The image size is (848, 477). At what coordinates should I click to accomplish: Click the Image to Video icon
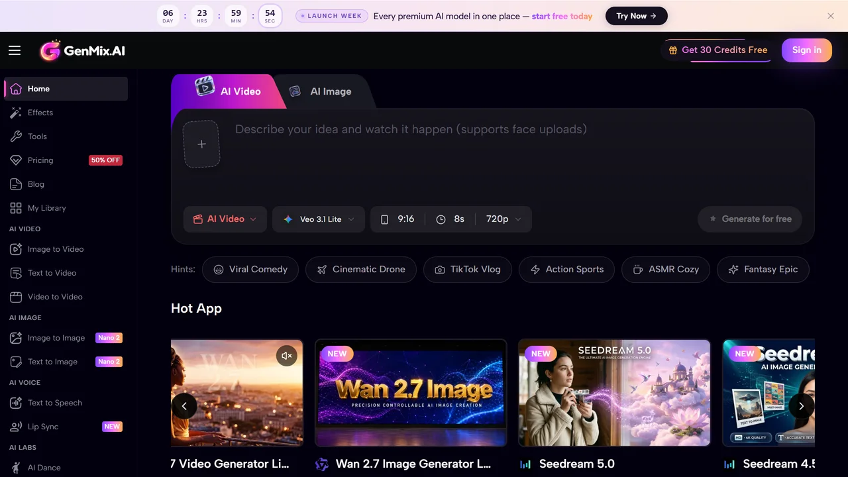point(16,249)
